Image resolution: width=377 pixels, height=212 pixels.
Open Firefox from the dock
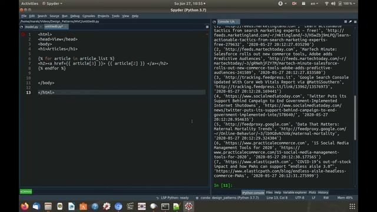point(25,206)
